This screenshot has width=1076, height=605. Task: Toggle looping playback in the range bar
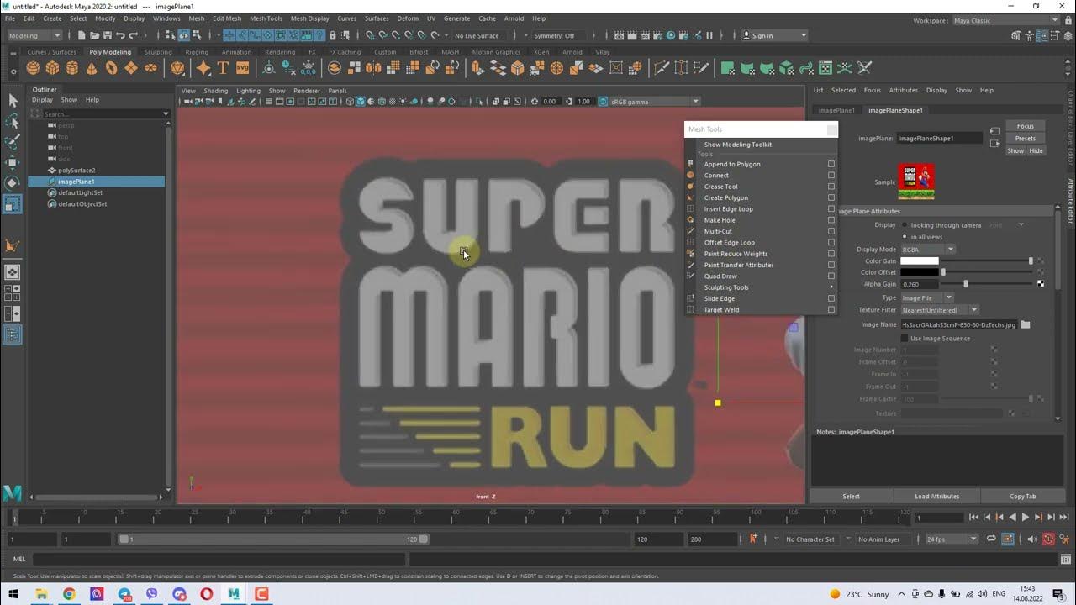(992, 539)
